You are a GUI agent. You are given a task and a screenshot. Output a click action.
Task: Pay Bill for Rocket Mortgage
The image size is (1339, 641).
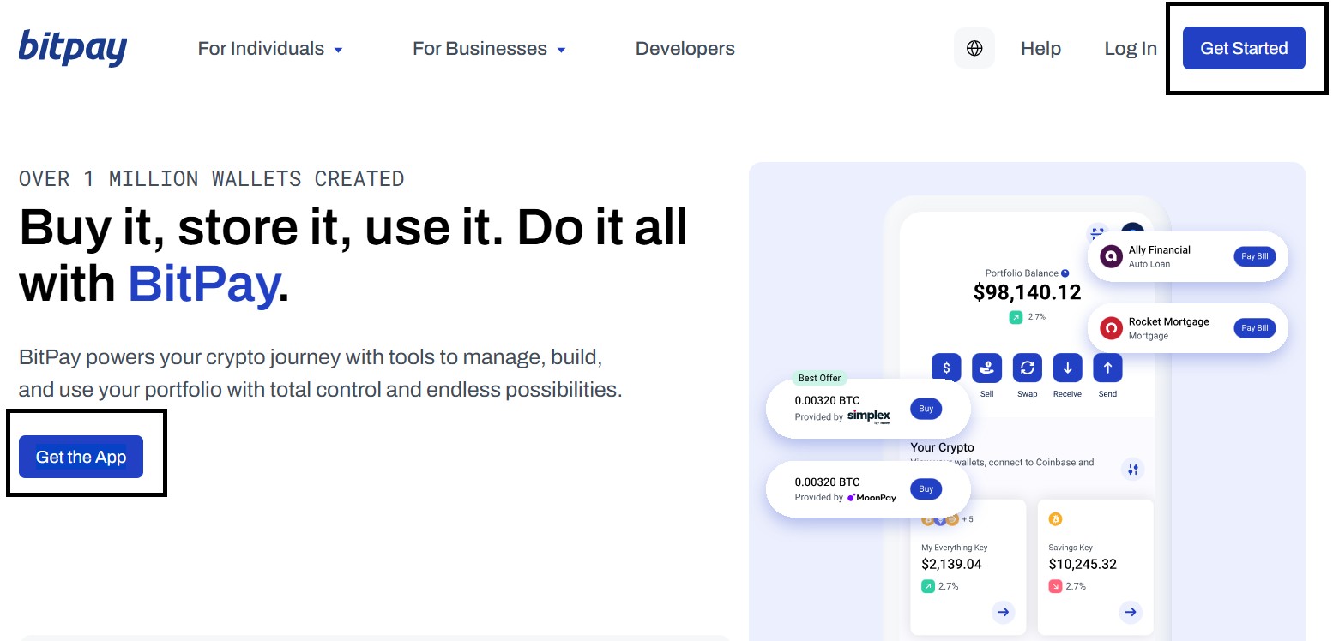point(1255,328)
